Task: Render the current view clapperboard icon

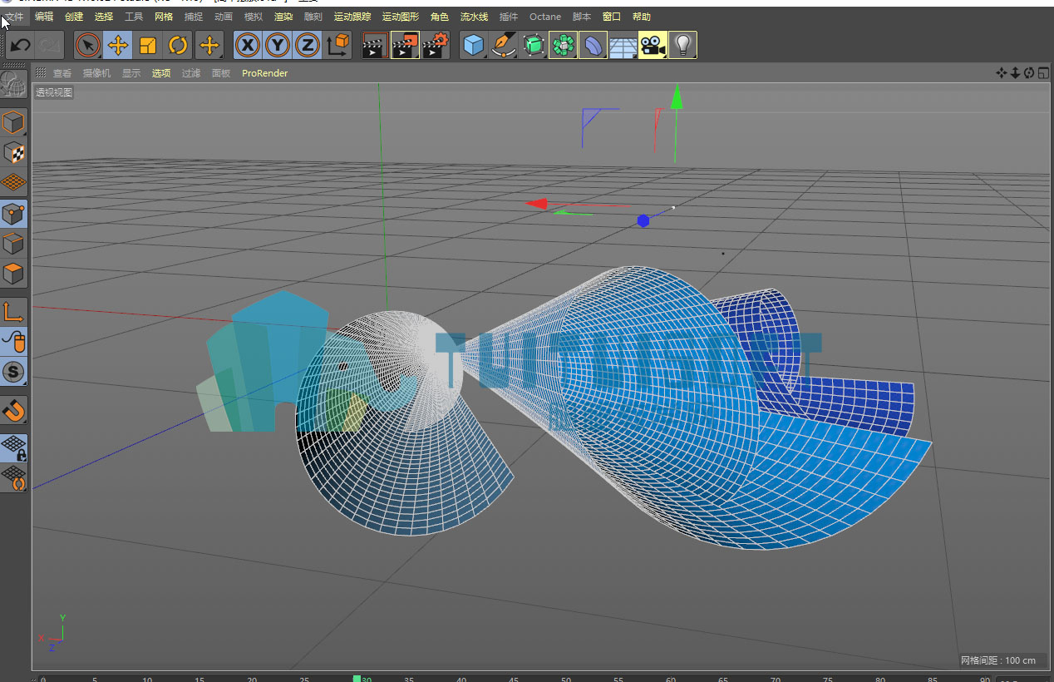Action: click(x=376, y=45)
